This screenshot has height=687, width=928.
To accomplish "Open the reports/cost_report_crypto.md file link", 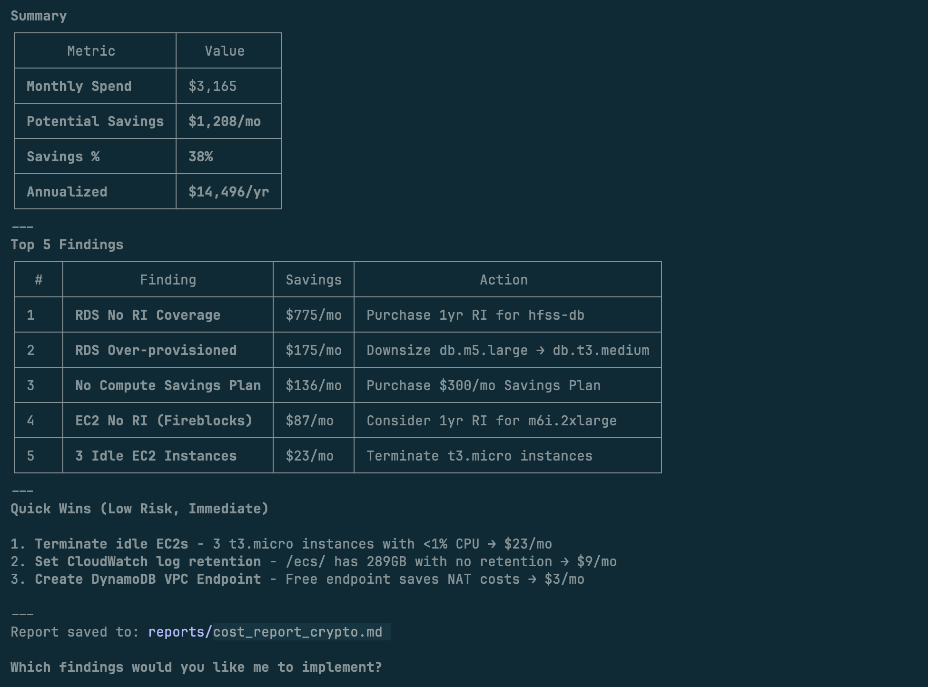I will [x=265, y=632].
